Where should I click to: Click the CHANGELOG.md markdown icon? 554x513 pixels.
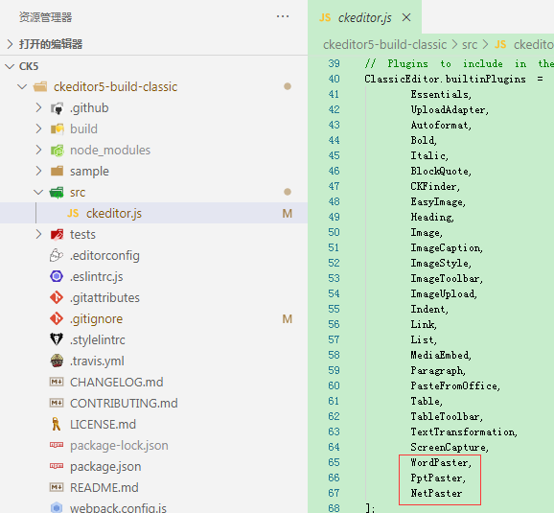[57, 382]
